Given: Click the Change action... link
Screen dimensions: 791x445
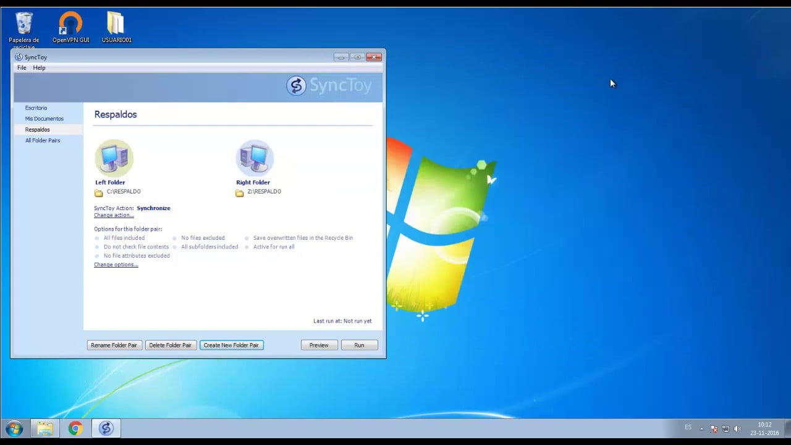Looking at the screenshot, I should (114, 215).
